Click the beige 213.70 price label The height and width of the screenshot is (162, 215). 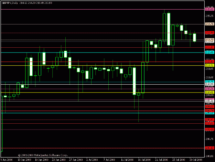tap(209, 40)
